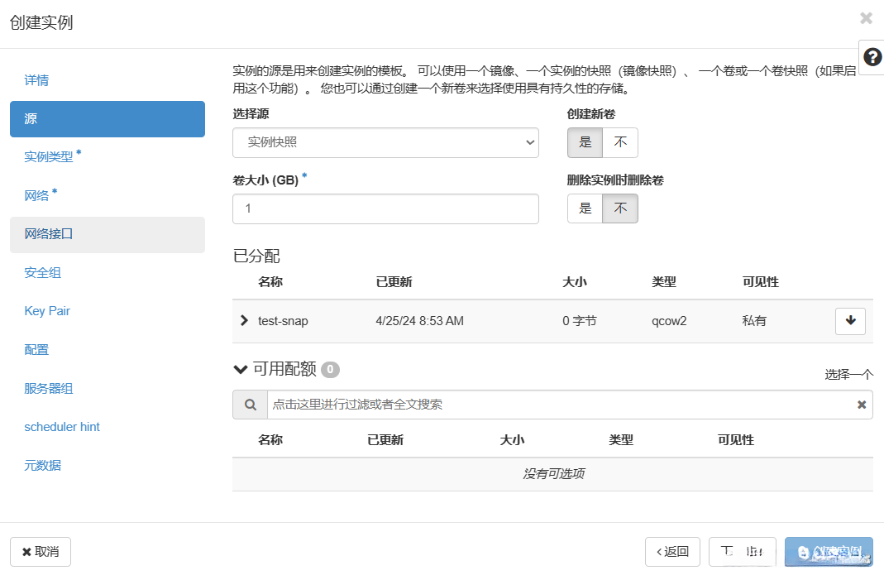Choose 不 for 删除实例时删除卷
Screen dimensions: 884x575
[620, 208]
